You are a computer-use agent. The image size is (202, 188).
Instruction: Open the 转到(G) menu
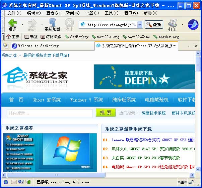coord(73,13)
